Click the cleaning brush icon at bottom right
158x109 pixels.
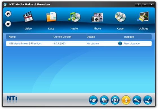tap(148, 100)
